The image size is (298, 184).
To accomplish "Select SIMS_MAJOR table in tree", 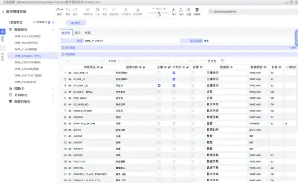I will (26, 43).
